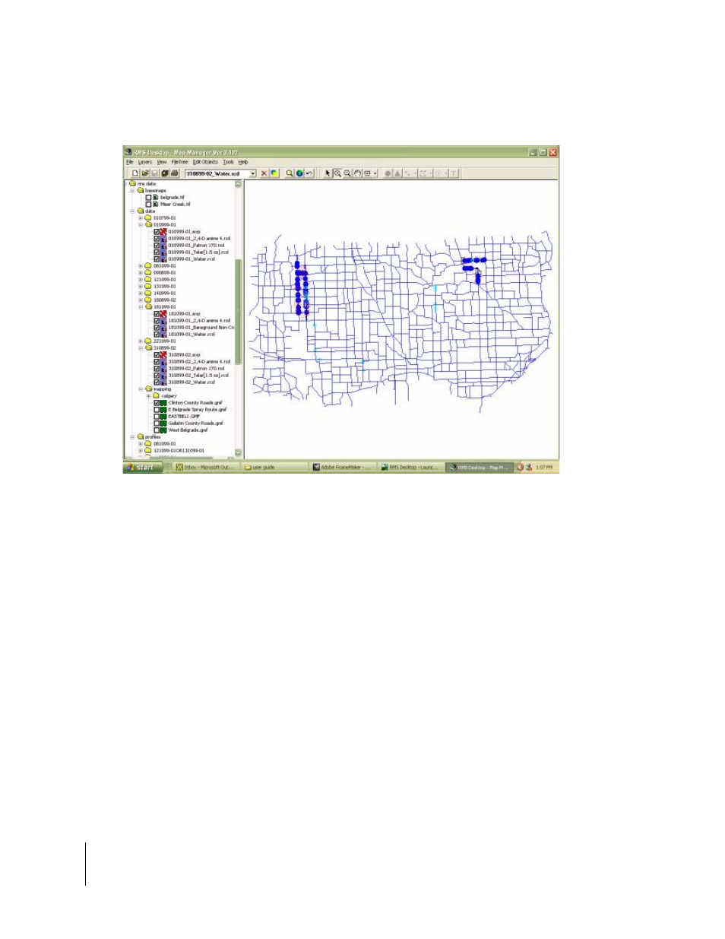The image size is (725, 939).
Task: Check the West Belgrade.gmf layer checkbox
Action: click(x=157, y=430)
